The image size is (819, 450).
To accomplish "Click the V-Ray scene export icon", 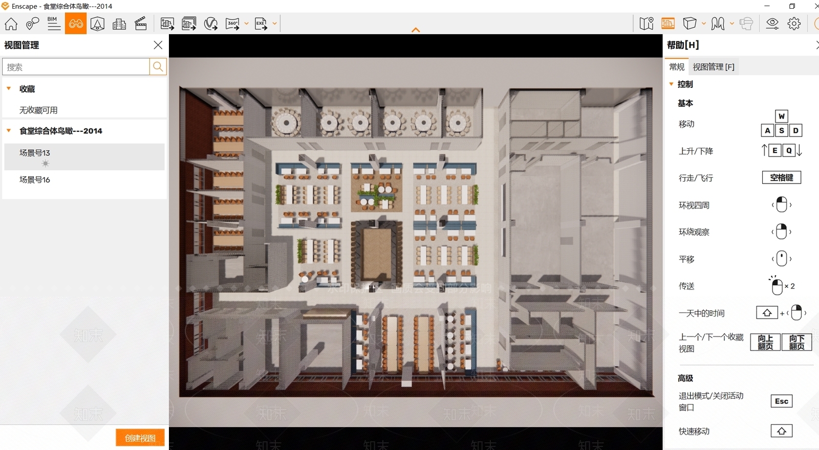I will click(211, 24).
